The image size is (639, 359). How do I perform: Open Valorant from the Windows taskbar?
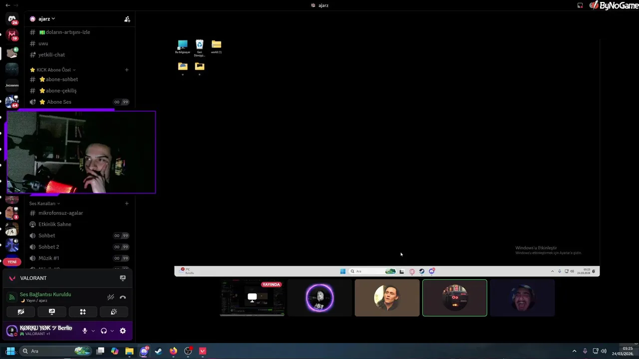[x=203, y=351]
